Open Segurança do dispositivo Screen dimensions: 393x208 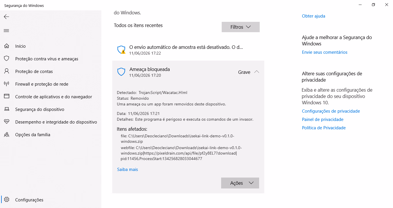(x=40, y=109)
